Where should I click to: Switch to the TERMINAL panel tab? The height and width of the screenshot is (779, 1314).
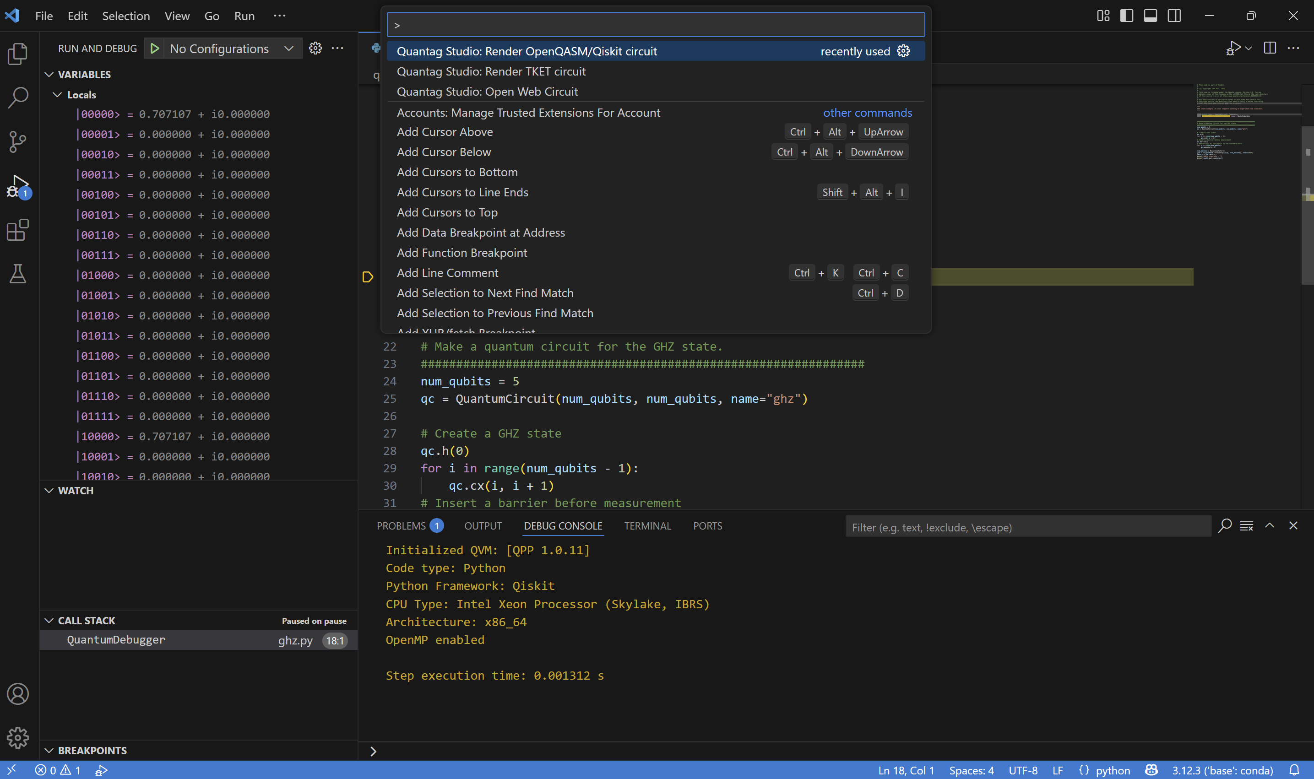click(x=647, y=526)
